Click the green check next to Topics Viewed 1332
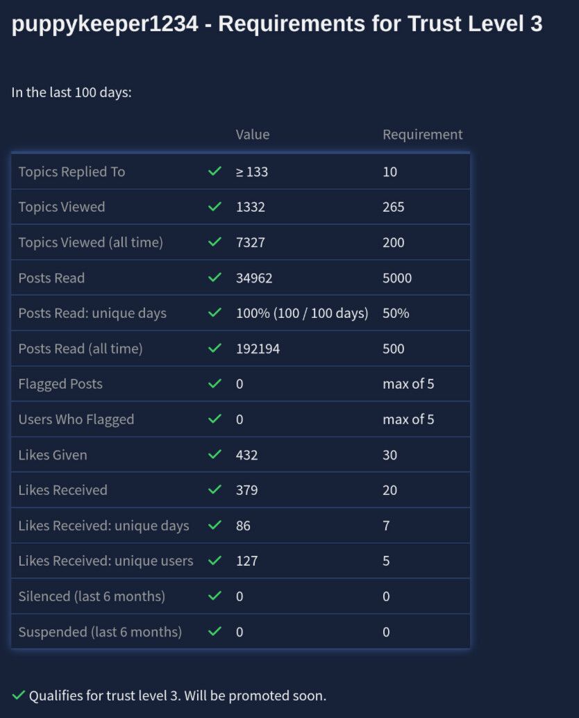The height and width of the screenshot is (718, 579). [x=215, y=207]
